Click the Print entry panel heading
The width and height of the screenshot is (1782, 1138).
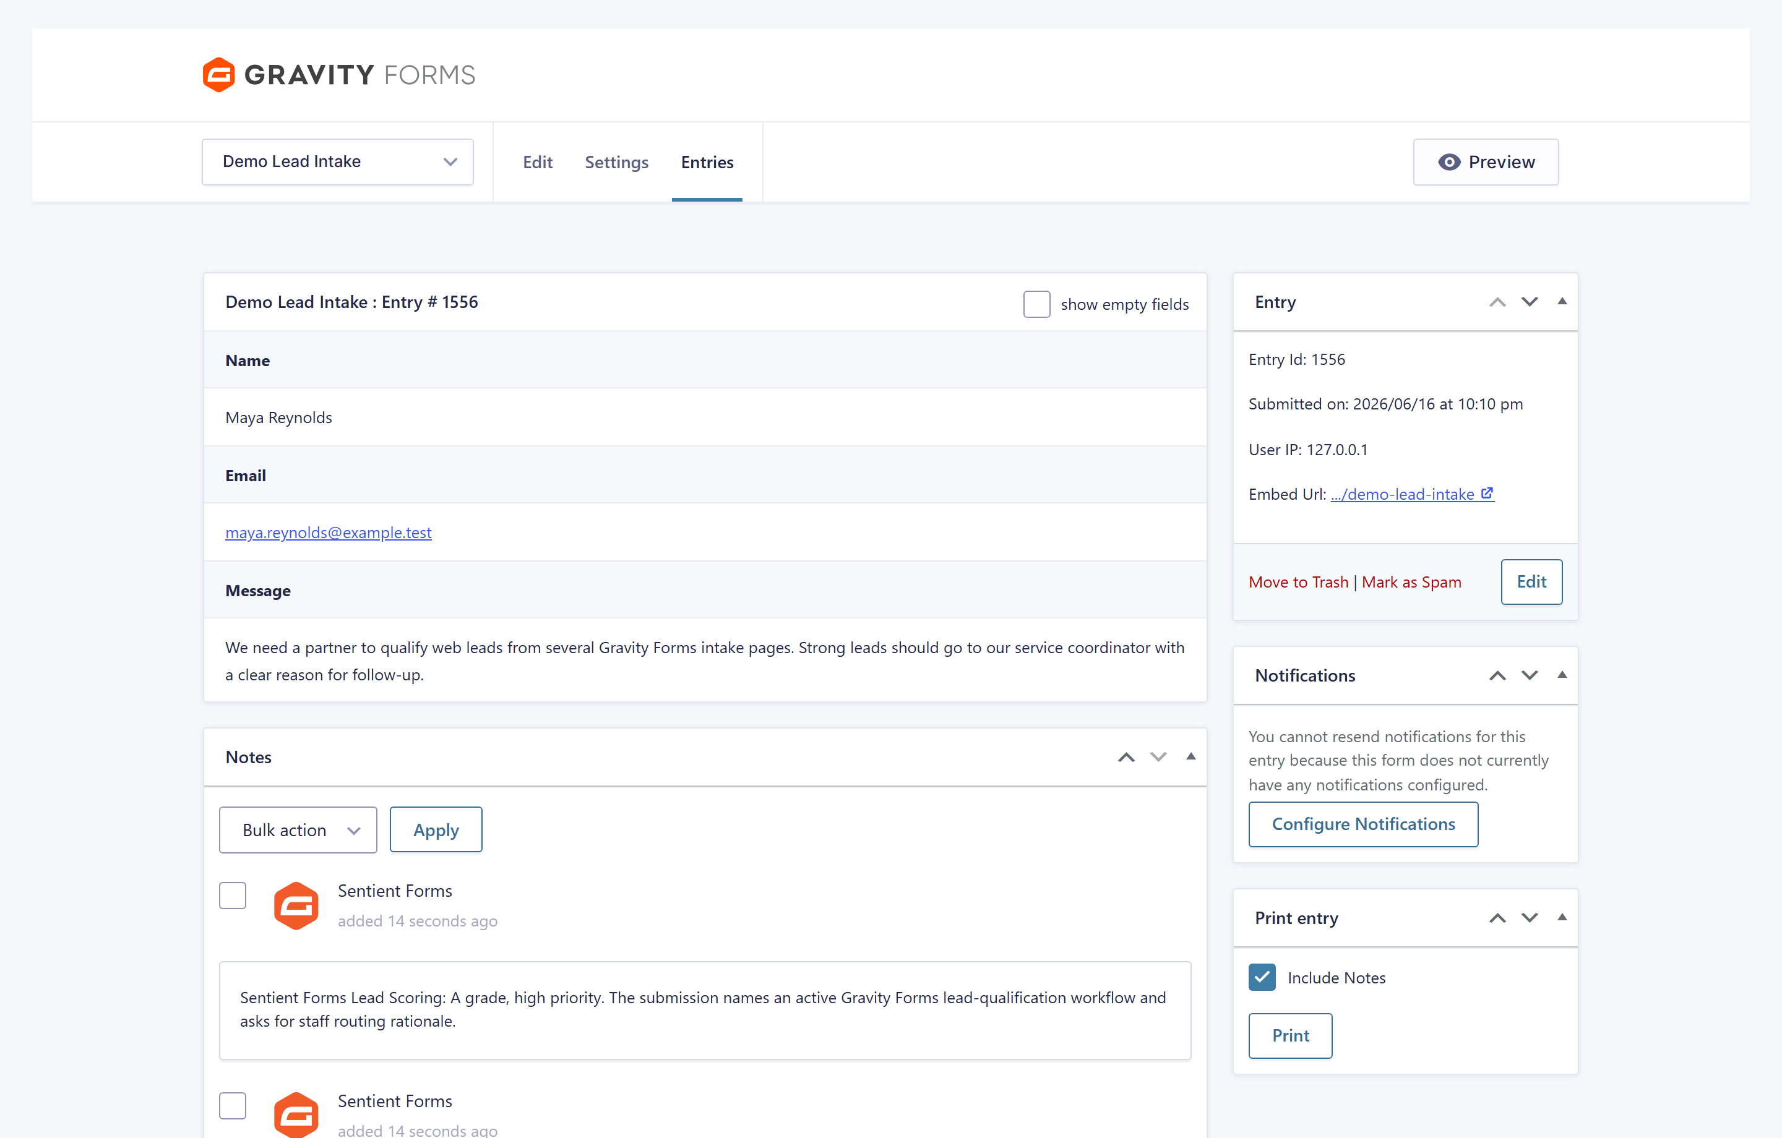click(x=1296, y=918)
